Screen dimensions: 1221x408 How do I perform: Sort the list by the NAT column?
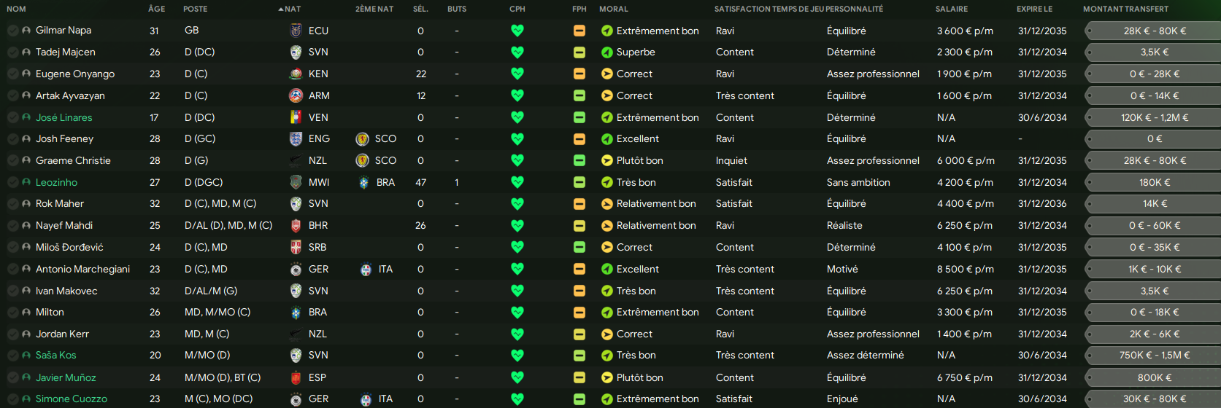tap(292, 9)
